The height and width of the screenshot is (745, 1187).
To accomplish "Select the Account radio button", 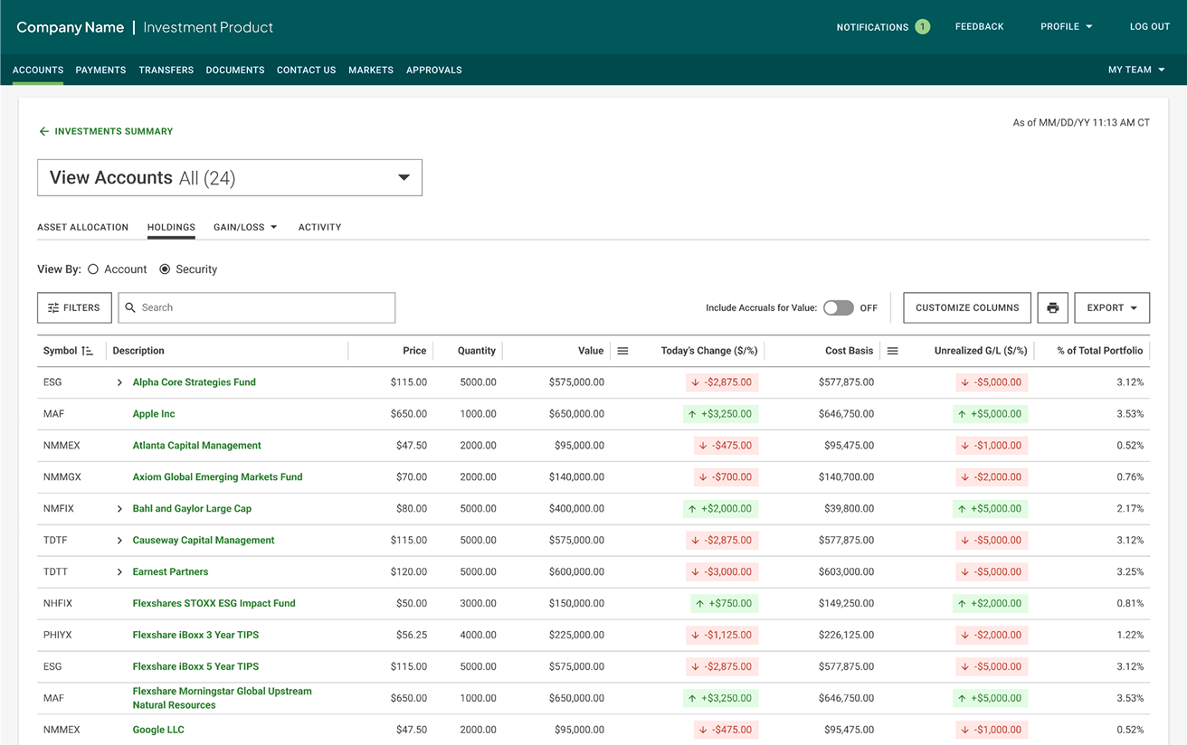I will (93, 269).
